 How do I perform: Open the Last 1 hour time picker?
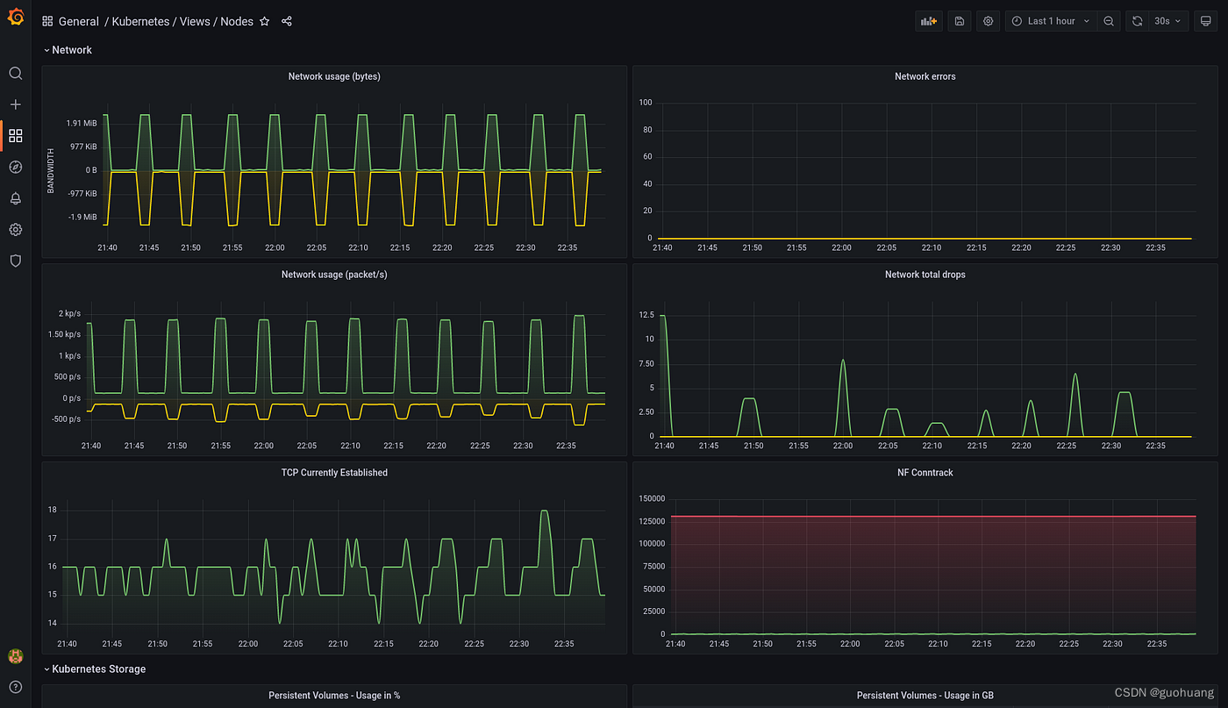point(1051,21)
